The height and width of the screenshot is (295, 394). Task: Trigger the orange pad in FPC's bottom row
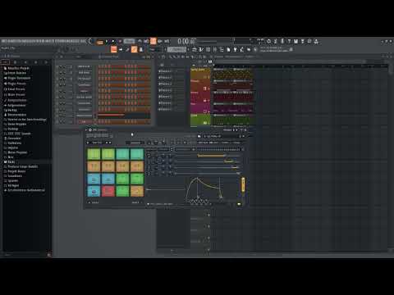click(x=137, y=191)
